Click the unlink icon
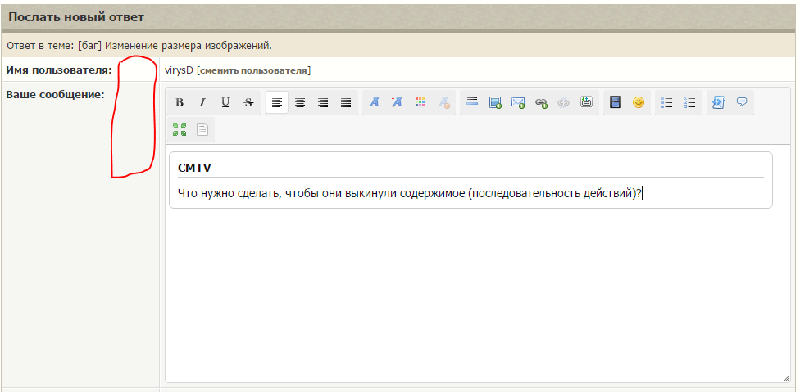The width and height of the screenshot is (800, 392). (564, 103)
